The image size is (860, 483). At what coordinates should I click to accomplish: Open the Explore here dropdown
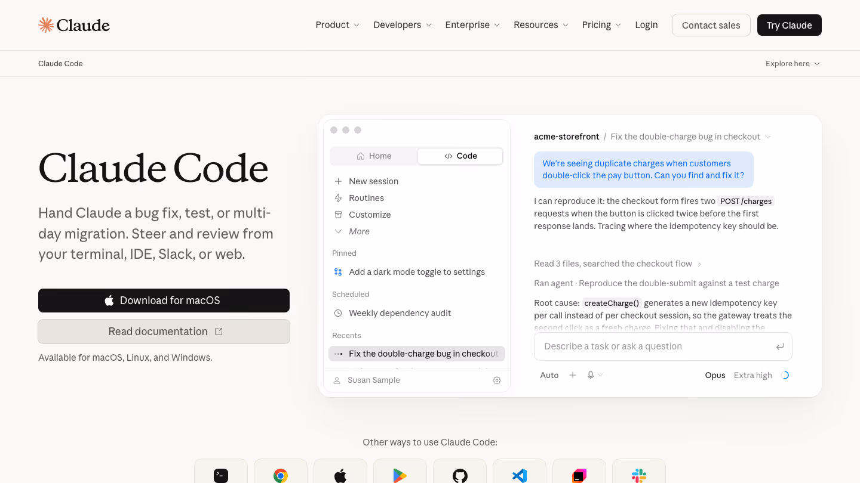click(793, 64)
